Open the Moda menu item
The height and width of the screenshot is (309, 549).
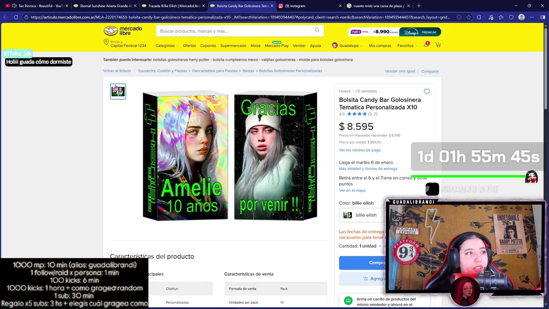255,45
